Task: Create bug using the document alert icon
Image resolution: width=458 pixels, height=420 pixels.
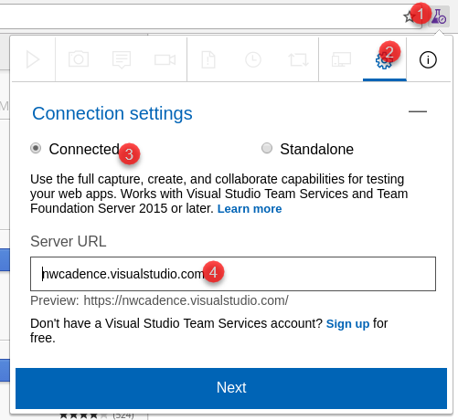Action: (x=208, y=59)
